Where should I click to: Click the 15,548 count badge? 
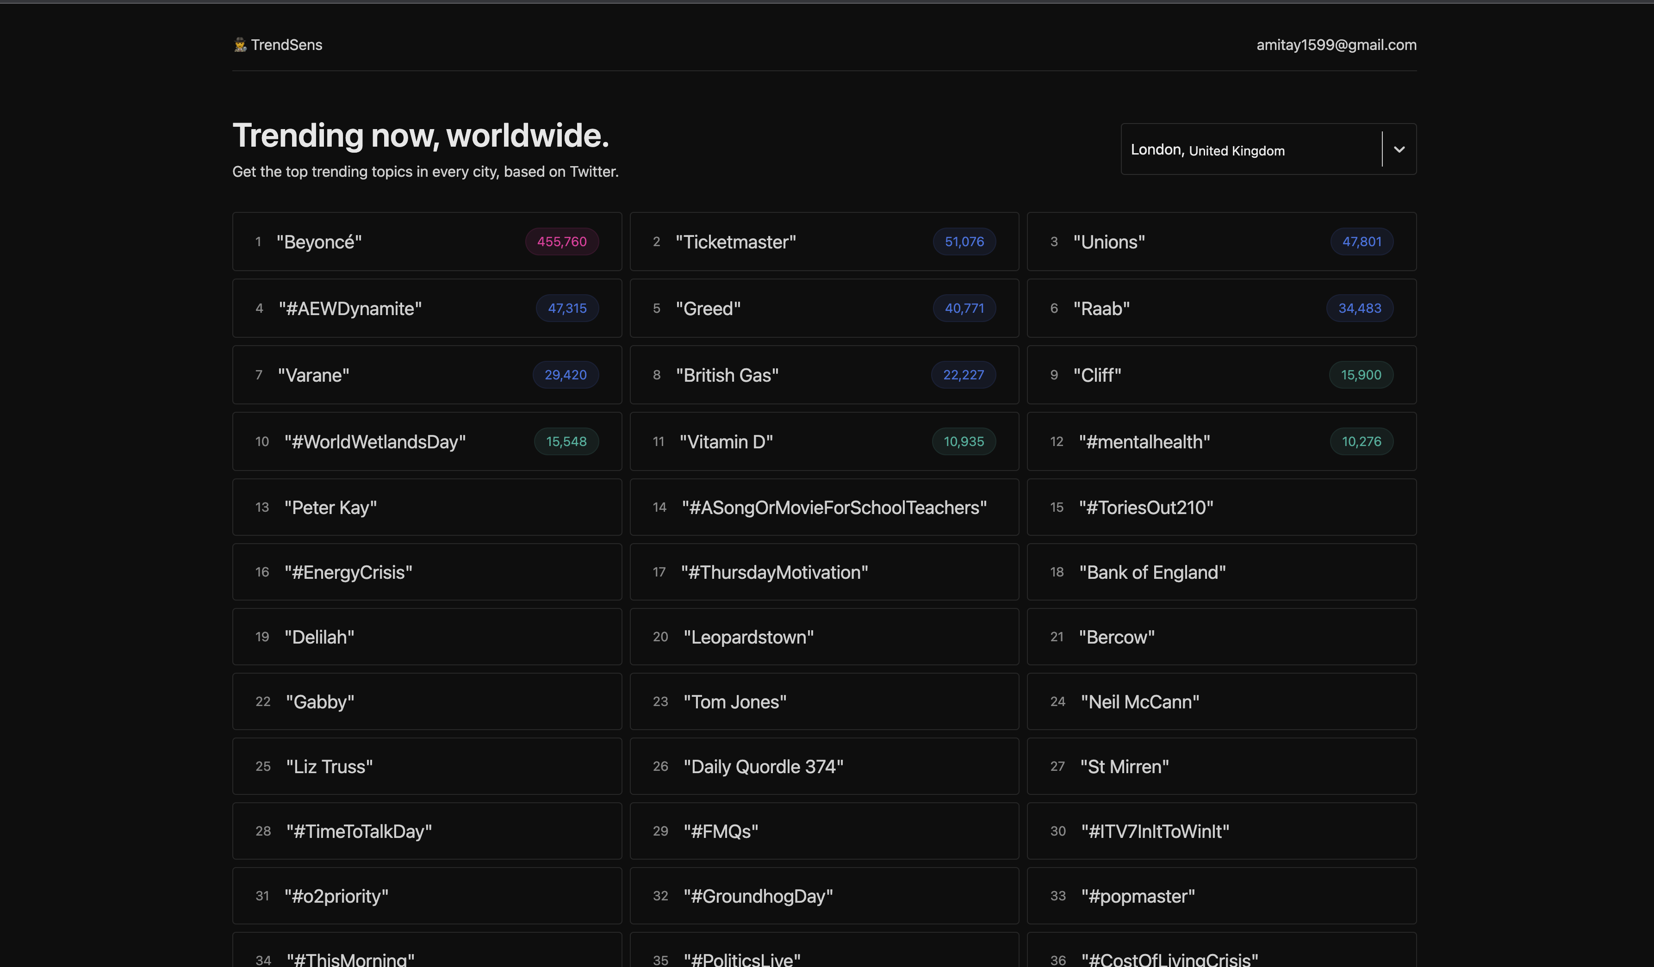pos(566,441)
